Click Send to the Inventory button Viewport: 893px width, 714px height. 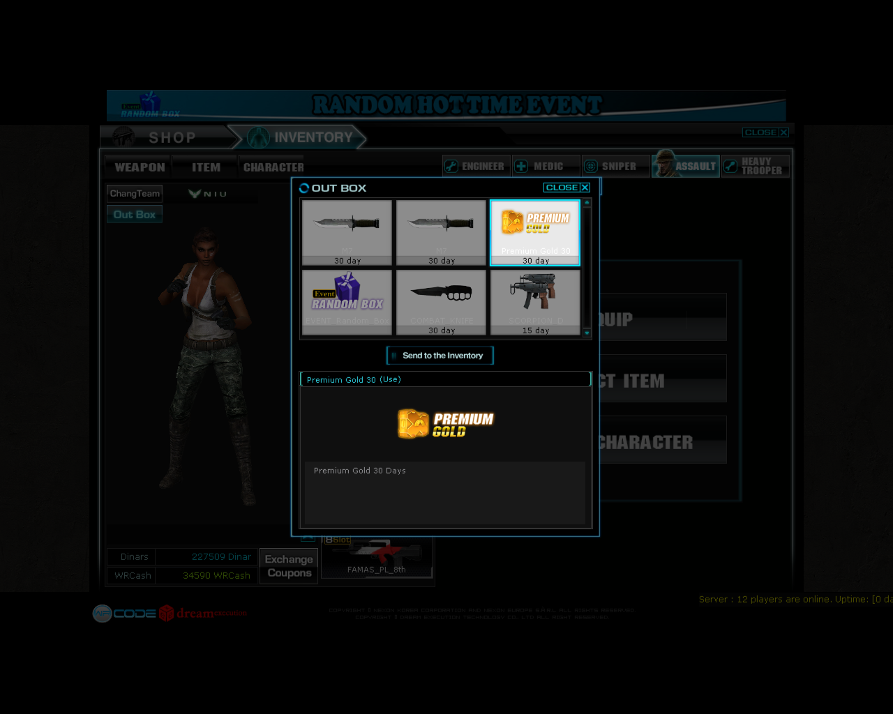point(440,356)
